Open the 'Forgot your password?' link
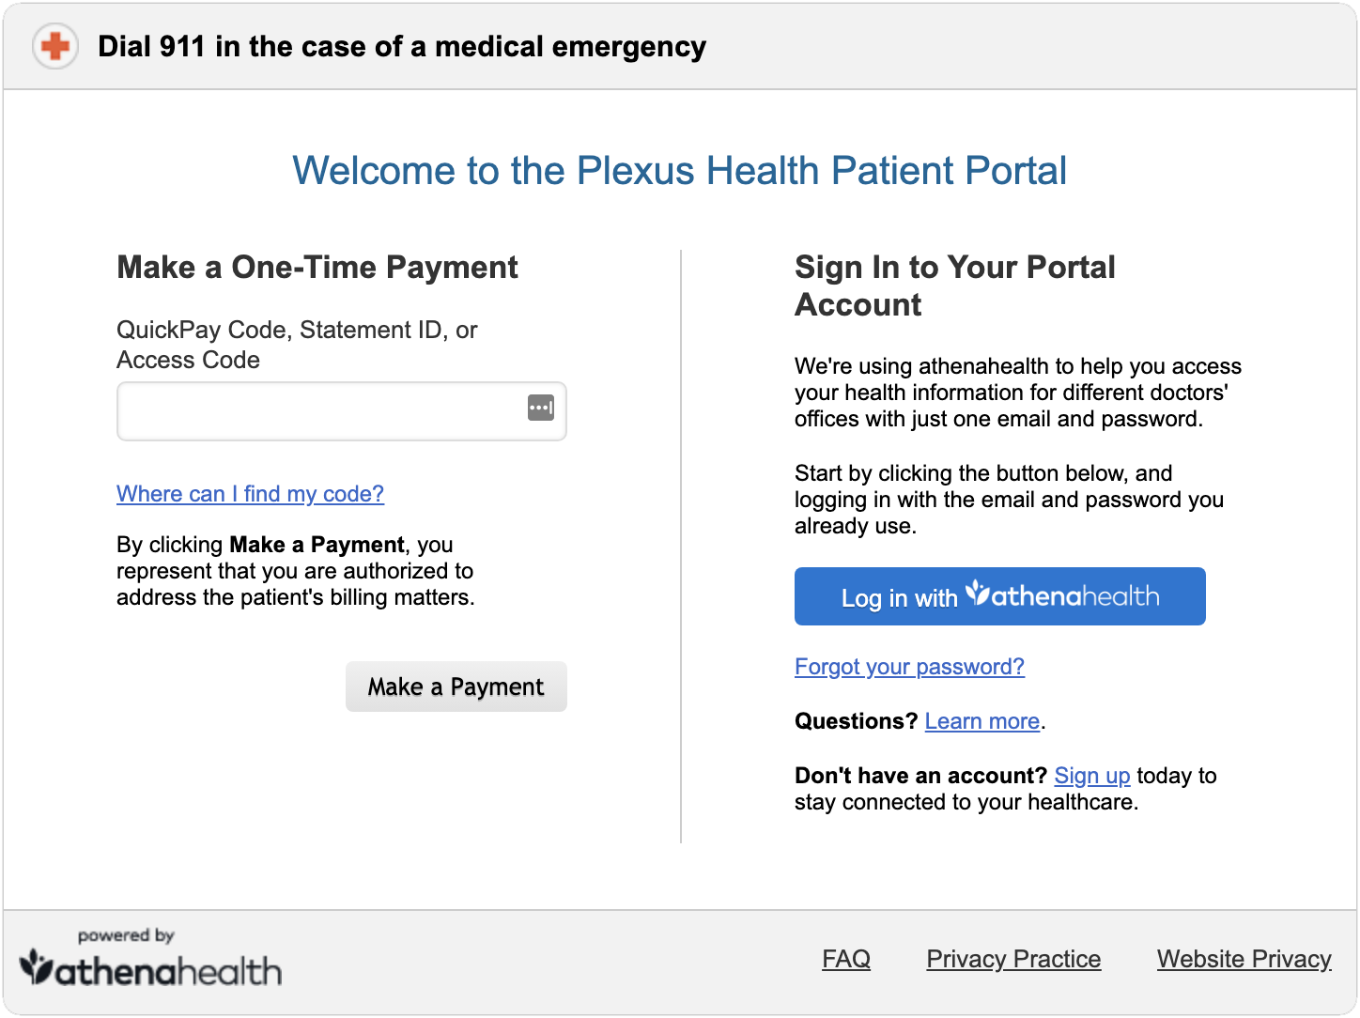The width and height of the screenshot is (1360, 1018). tap(909, 667)
